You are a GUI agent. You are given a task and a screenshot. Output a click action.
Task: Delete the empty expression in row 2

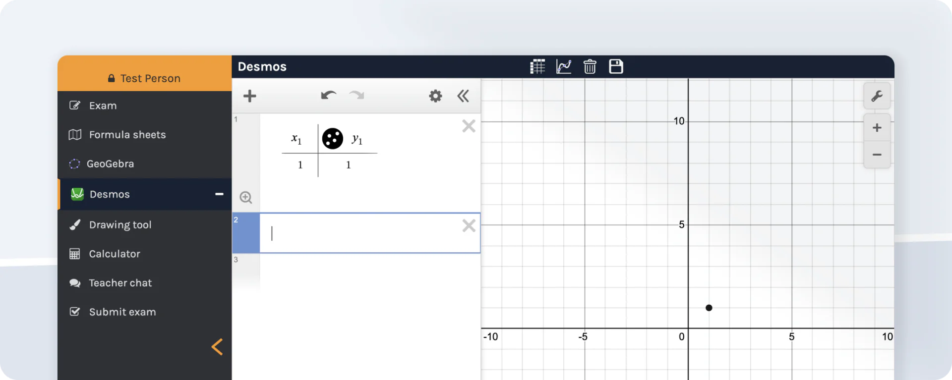(x=469, y=226)
